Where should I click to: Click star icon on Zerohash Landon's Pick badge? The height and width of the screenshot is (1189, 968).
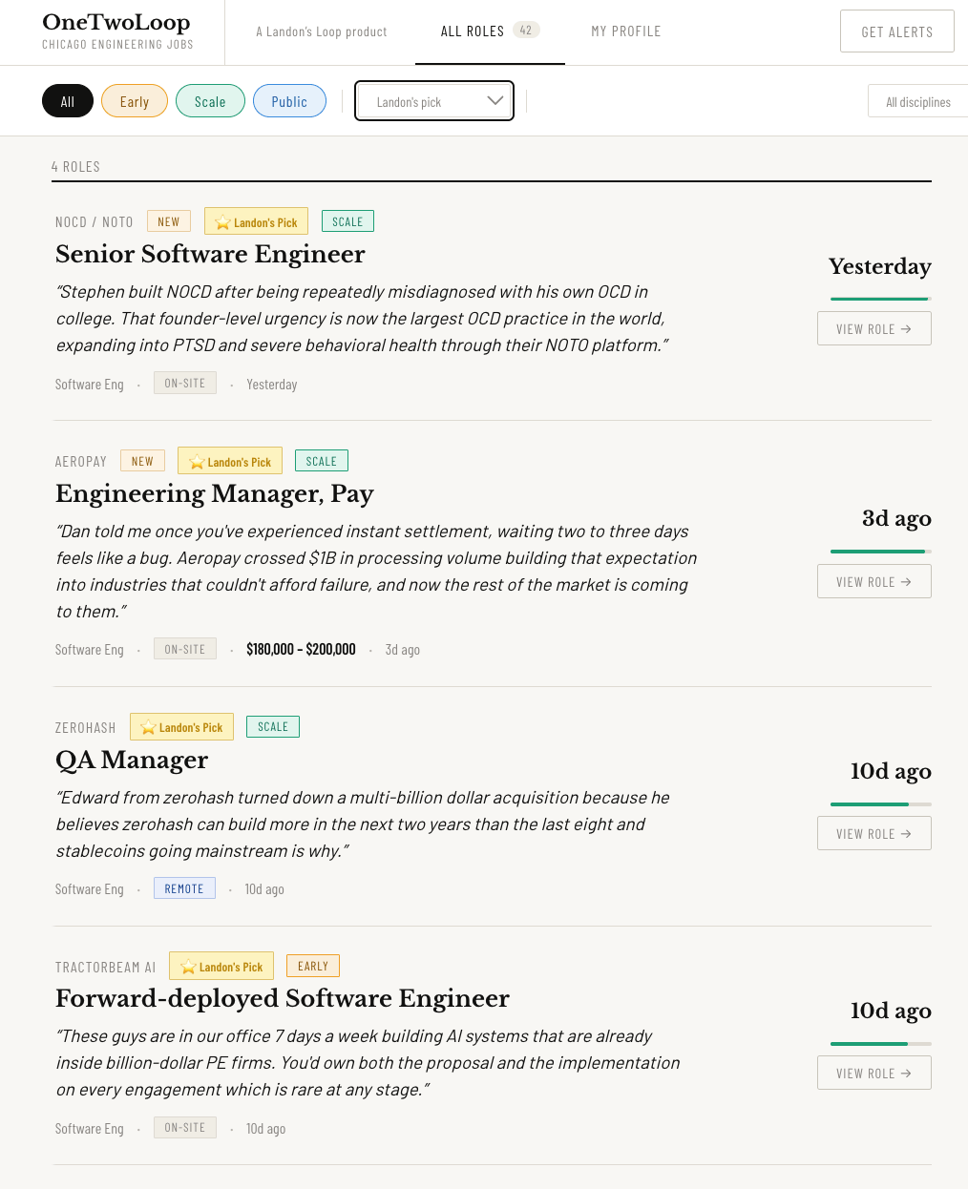click(x=148, y=727)
